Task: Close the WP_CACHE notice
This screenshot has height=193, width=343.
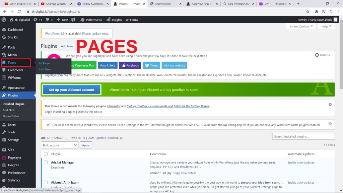Action: [330, 124]
